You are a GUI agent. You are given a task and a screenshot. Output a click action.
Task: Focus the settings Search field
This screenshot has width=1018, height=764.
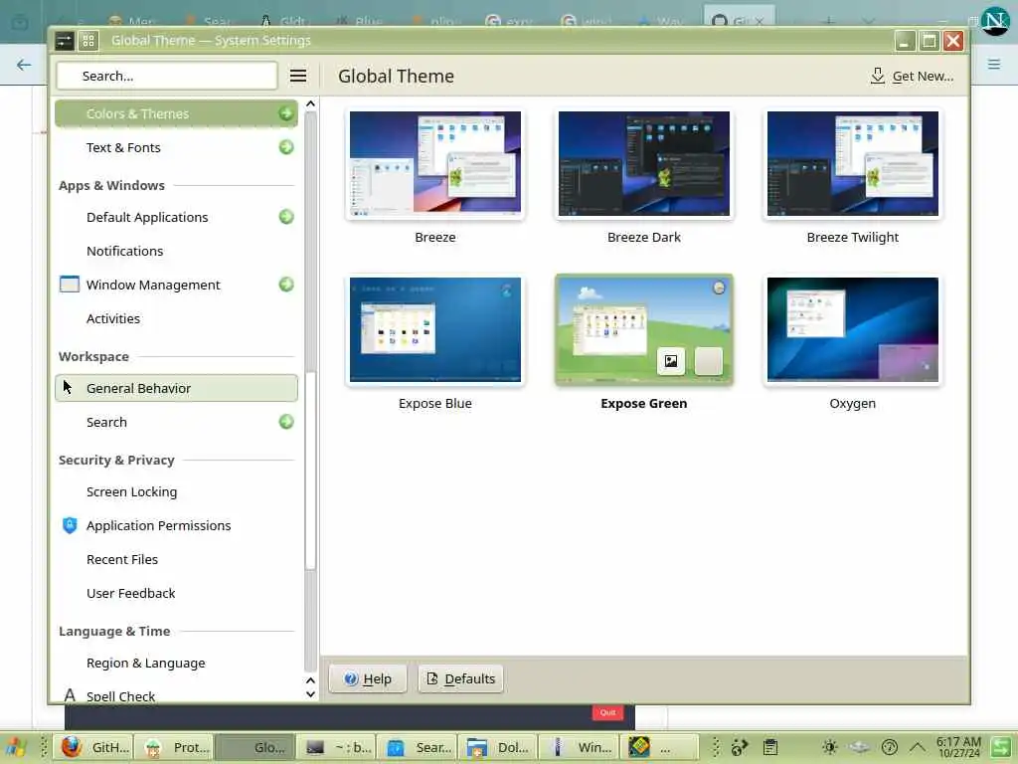tap(167, 76)
